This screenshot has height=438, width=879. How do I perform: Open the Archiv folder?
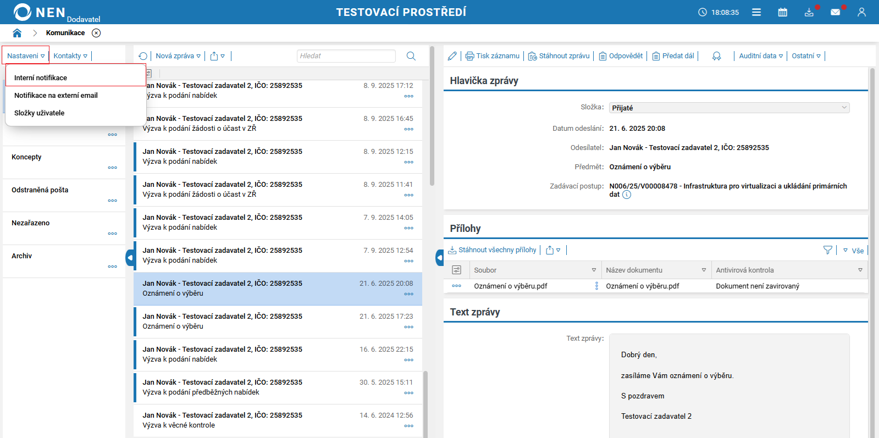click(x=64, y=261)
